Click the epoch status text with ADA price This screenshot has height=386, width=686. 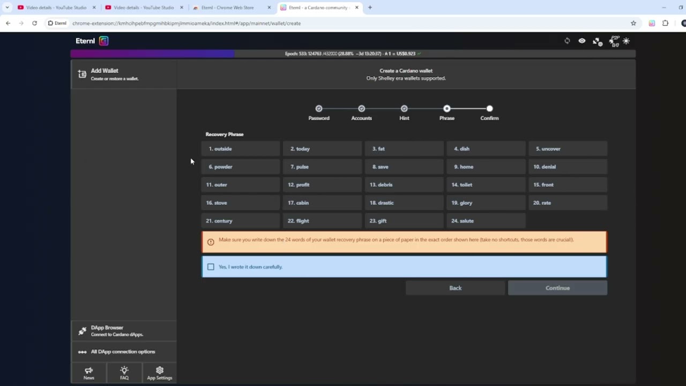(353, 54)
